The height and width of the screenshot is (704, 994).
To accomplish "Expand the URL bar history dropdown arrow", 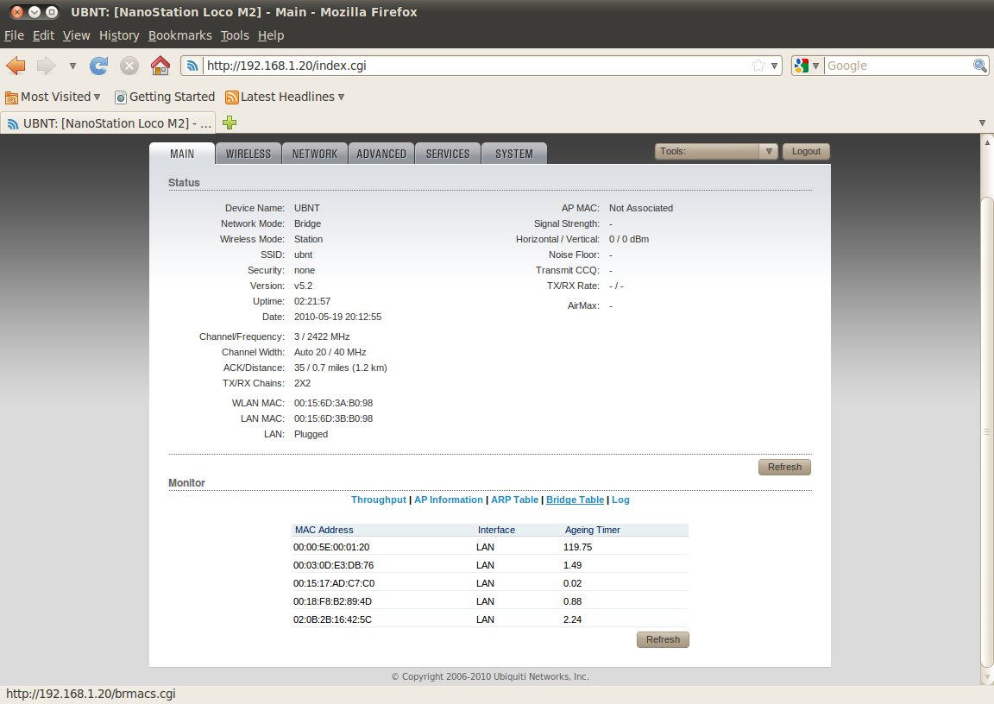I will [774, 66].
